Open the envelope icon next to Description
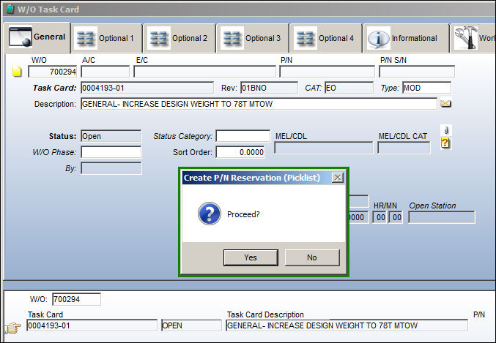 click(445, 104)
